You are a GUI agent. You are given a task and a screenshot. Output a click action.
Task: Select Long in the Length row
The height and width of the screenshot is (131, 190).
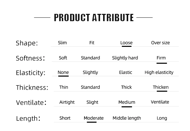coord(162,118)
